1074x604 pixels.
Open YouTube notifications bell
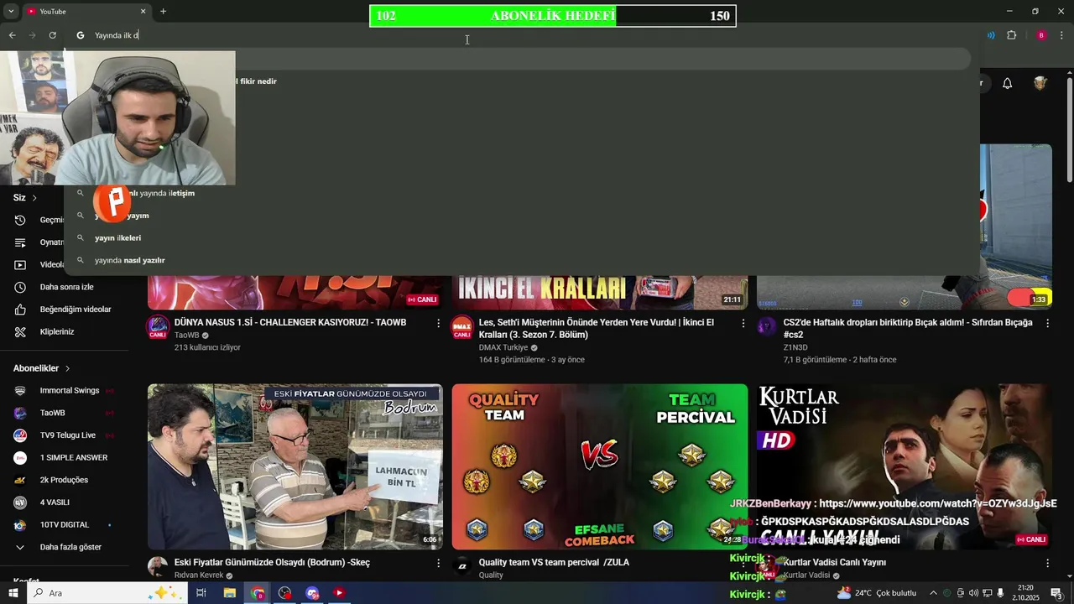point(1008,83)
